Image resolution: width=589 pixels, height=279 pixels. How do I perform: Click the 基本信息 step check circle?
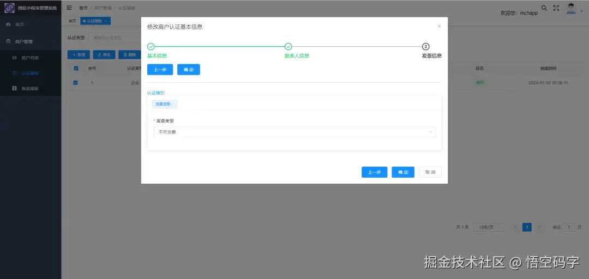click(151, 46)
